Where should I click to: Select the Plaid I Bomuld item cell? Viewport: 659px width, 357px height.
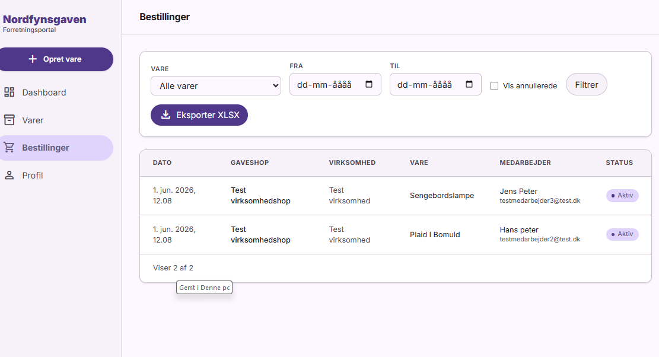(435, 235)
